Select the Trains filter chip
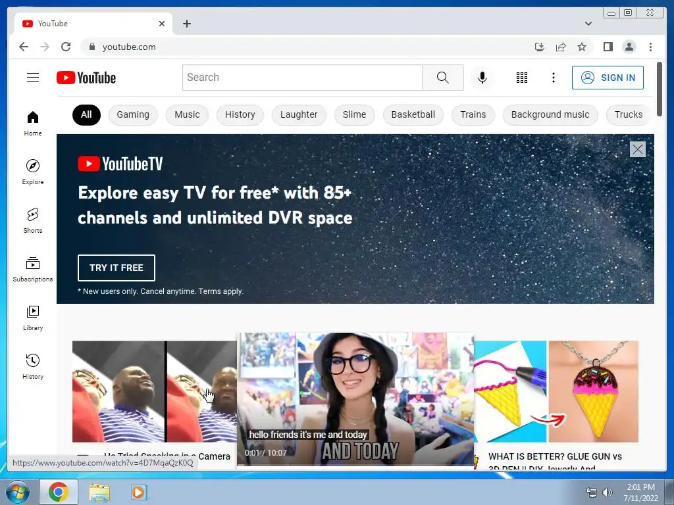Screen dimensions: 674x505 [473, 114]
